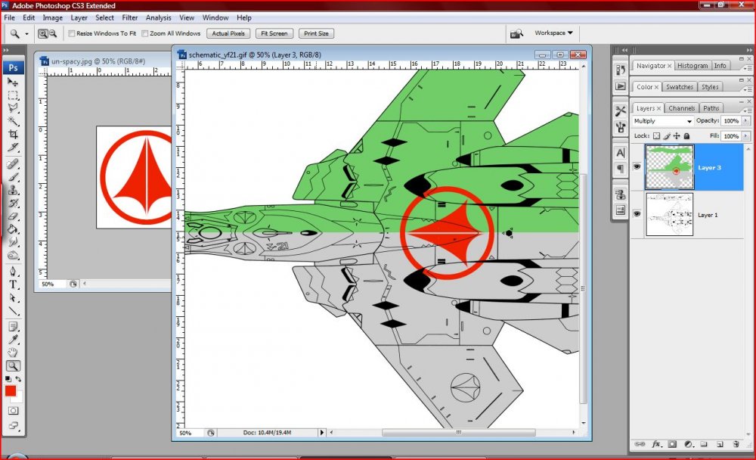
Task: Create a new layer in Layers panel
Action: 720,444
